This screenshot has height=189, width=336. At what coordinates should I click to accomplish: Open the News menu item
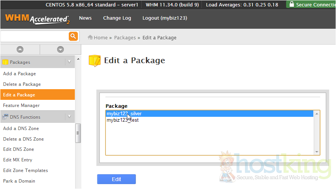(x=85, y=18)
